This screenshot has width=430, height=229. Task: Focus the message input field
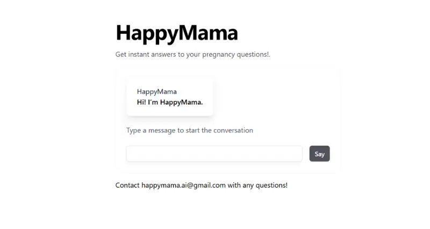pos(214,154)
